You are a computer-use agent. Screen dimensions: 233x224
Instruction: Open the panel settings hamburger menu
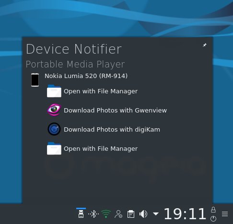click(x=225, y=214)
